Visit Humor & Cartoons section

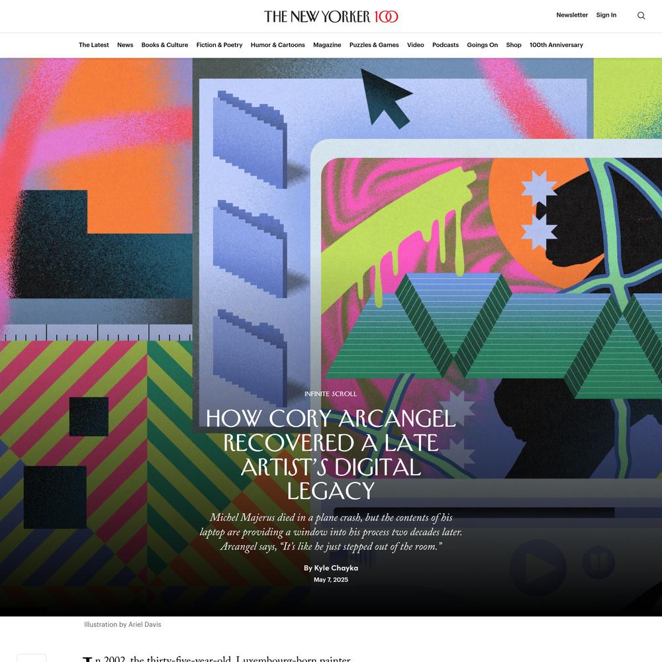278,45
